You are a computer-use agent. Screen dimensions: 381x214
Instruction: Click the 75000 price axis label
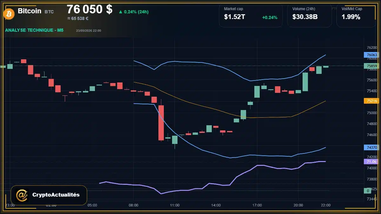click(x=372, y=113)
